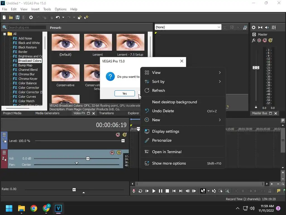Go to end of project
The width and height of the screenshot is (286, 215).
181,191
